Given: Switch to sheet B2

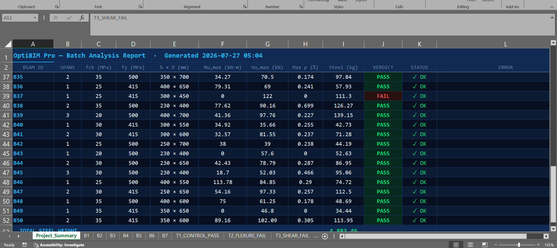Looking at the screenshot, I should tap(100, 236).
